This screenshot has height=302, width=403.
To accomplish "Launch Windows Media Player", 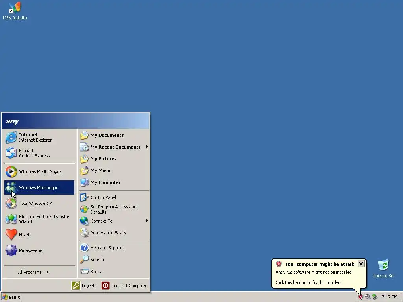I will 39,172.
